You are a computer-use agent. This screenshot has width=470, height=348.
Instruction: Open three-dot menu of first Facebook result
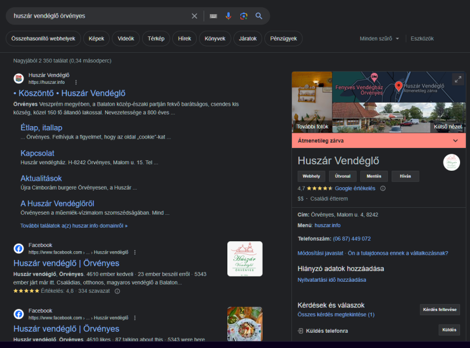pos(135,252)
